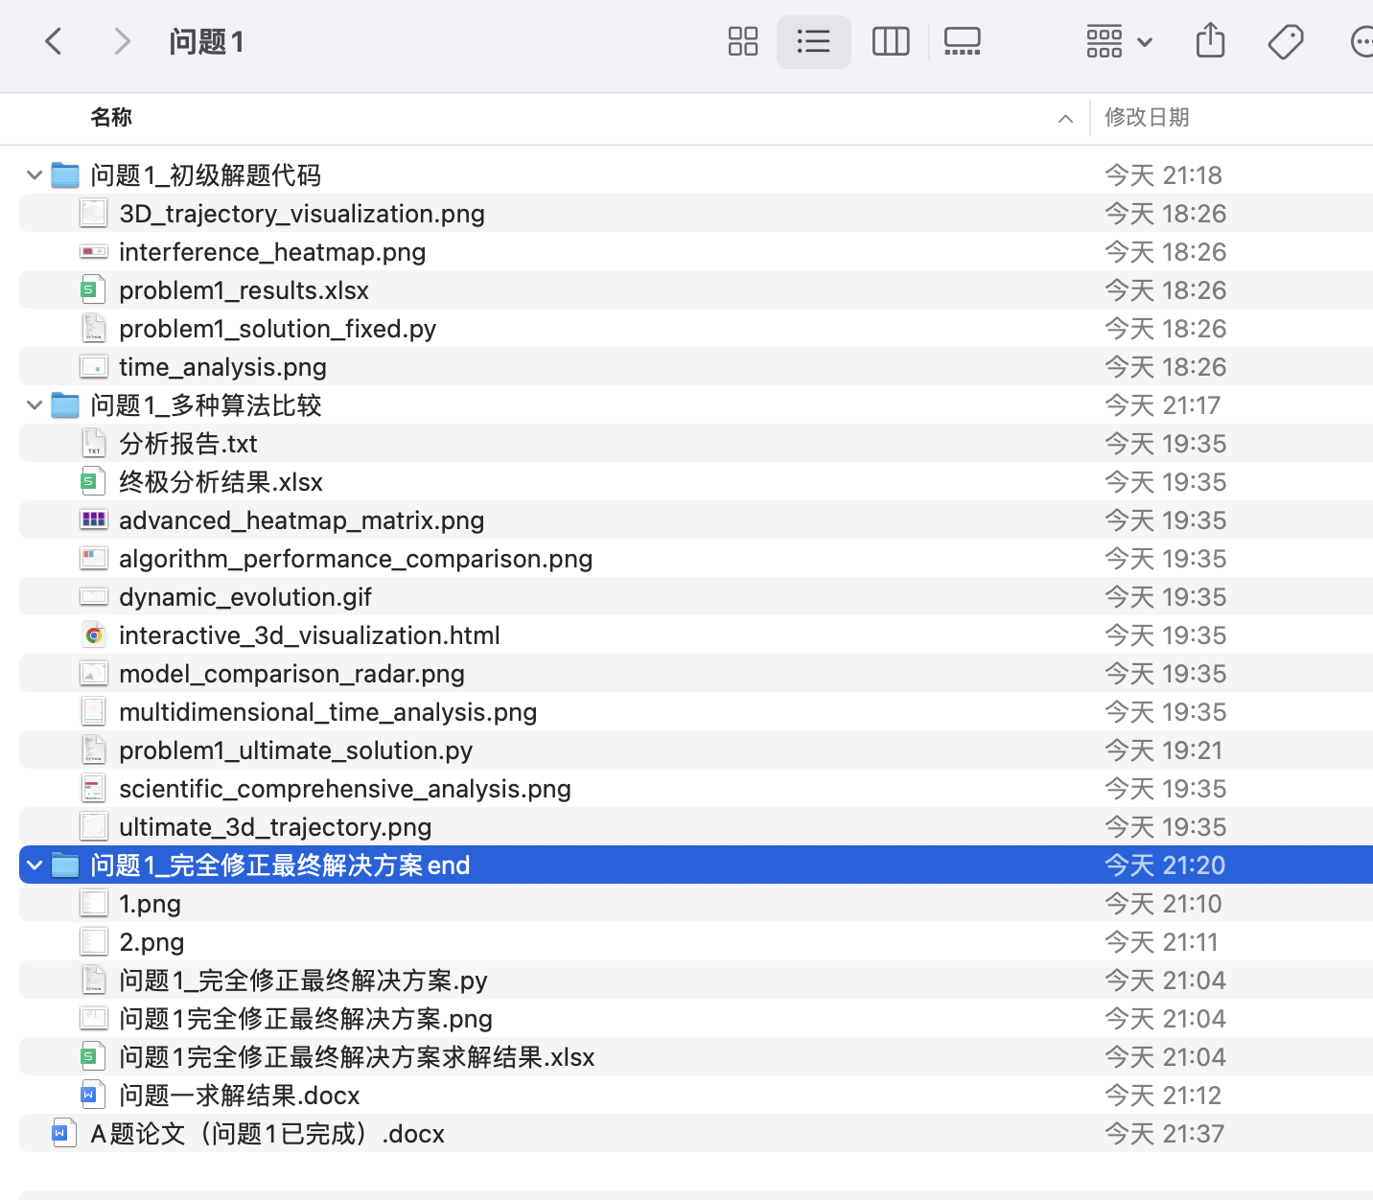Click the 3D_trajectory_visualization.png file icon

(94, 213)
